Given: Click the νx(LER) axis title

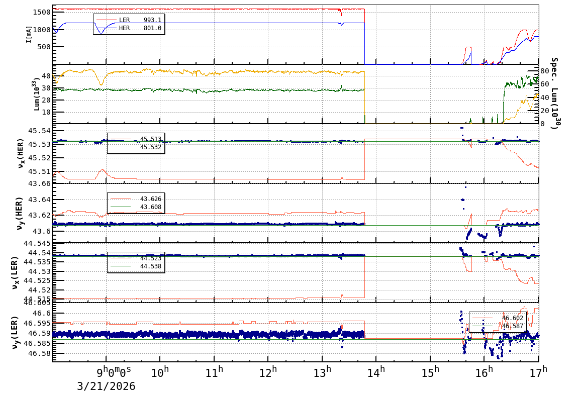Looking at the screenshot, I should [x=15, y=273].
